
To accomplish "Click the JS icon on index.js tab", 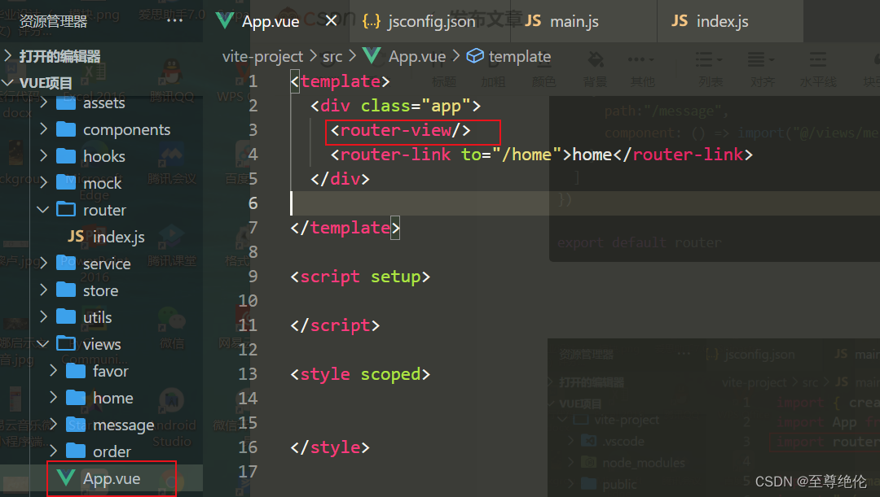I will click(x=679, y=21).
